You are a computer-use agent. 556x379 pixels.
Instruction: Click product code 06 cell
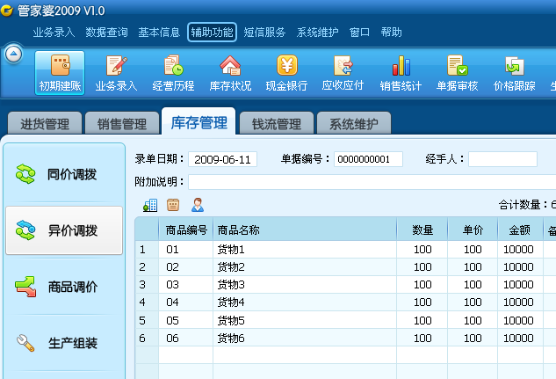pyautogui.click(x=186, y=338)
